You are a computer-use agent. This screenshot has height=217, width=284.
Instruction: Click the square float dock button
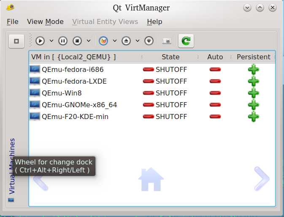[16, 41]
